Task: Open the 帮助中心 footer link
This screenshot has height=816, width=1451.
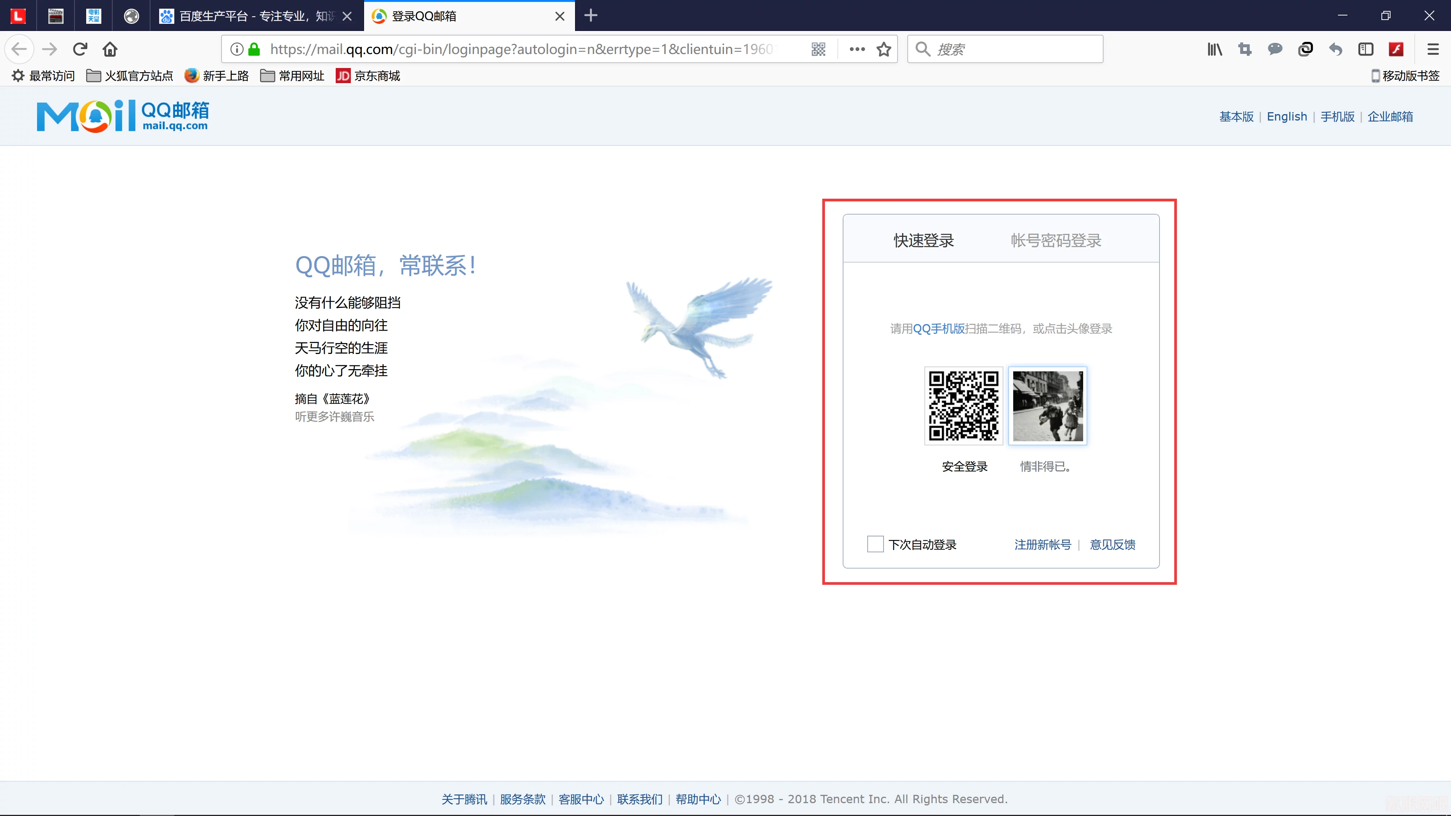Action: tap(698, 799)
